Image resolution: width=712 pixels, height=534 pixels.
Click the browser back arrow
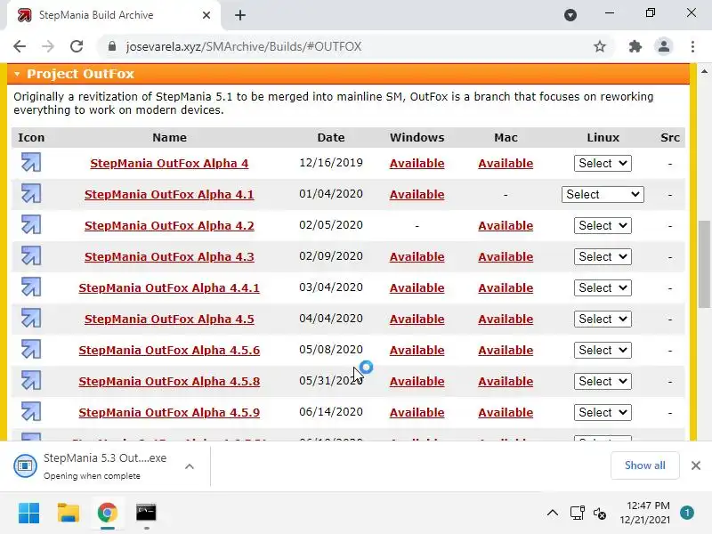tap(20, 46)
